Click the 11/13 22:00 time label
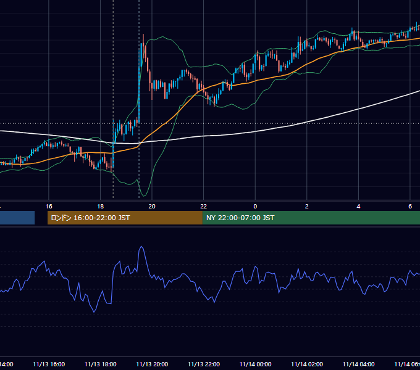The width and height of the screenshot is (420, 370). [204, 364]
